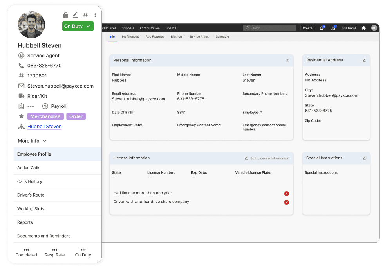Click the envelope email icon
Viewport: 383px width, 274px height.
pos(22,86)
